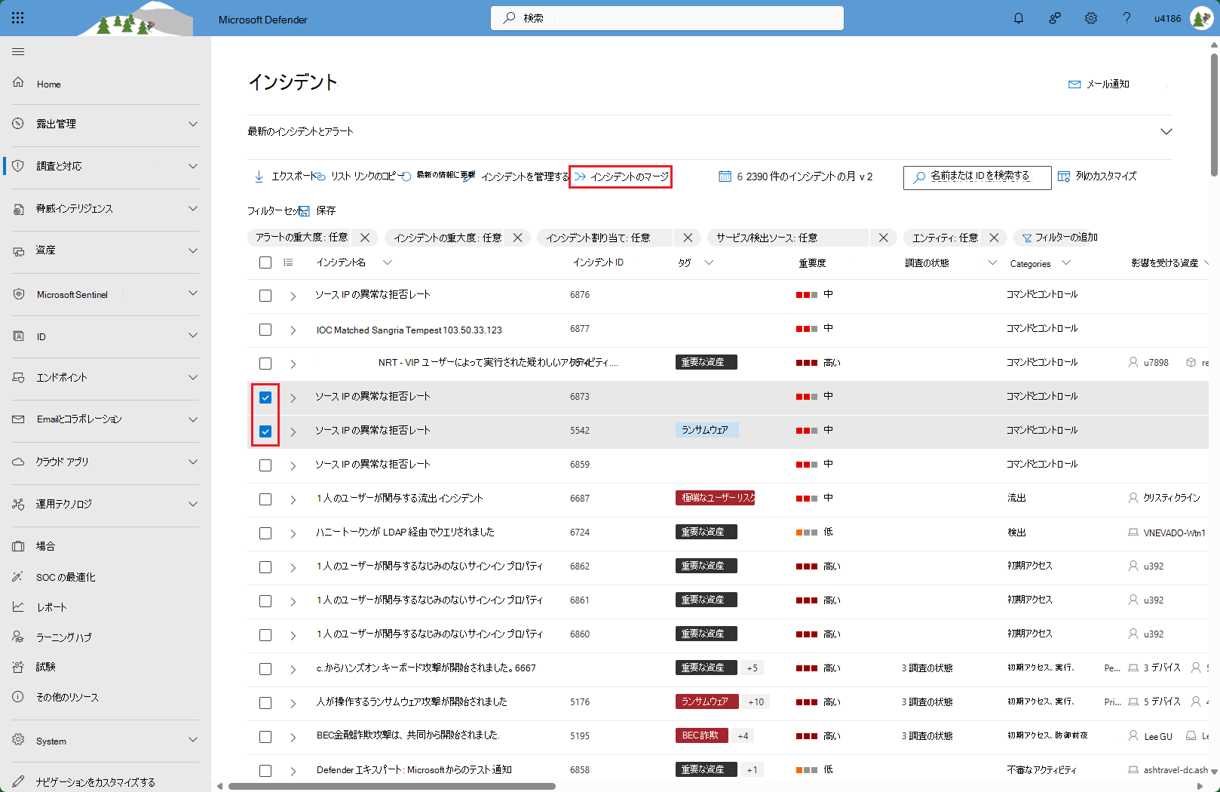Expand the 最新のインシデントとアラート panel chevron
Viewport: 1220px width, 792px height.
click(1166, 131)
